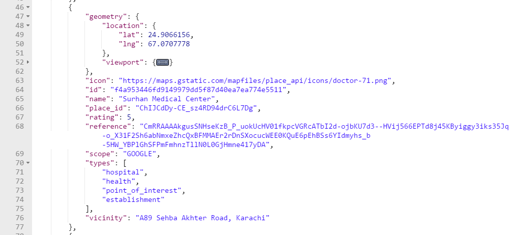The image size is (514, 235).
Task: Click the doctor-71.png icon URL
Action: tap(255, 81)
